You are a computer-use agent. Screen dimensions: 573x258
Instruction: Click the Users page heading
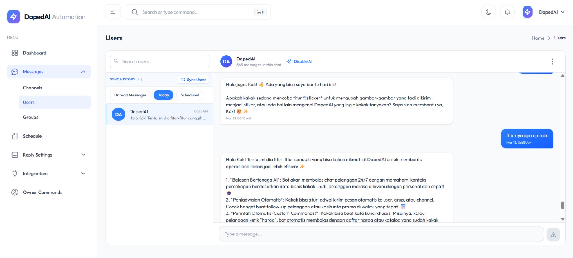114,38
